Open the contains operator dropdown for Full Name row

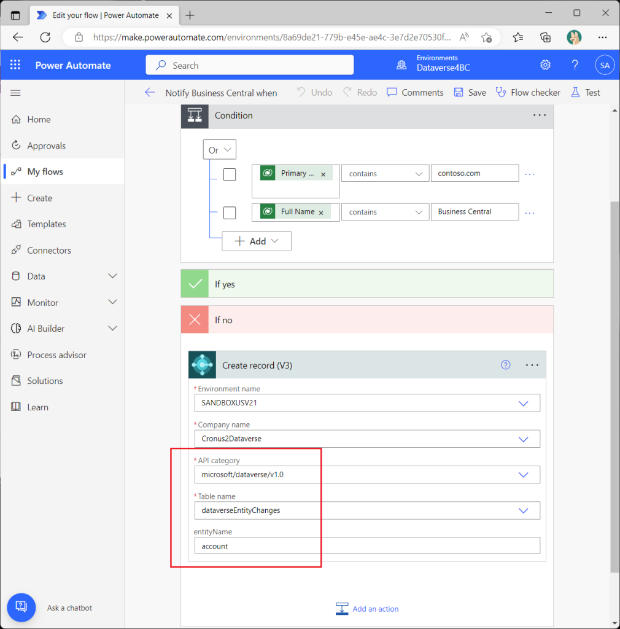click(385, 212)
